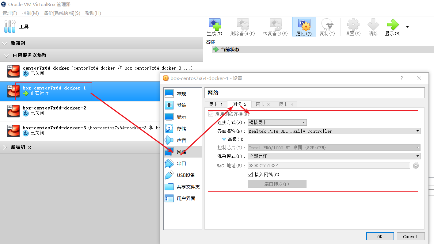This screenshot has height=244, width=434.
Task: Open the 界面名称 Realtek adapter dropdown
Action: coord(334,131)
